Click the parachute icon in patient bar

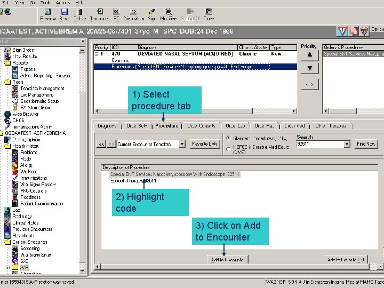pos(364,31)
